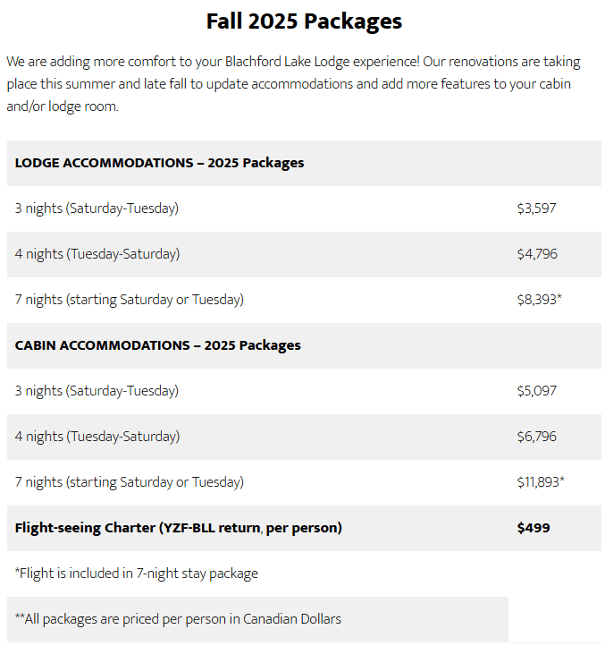Click the $5,097 cabin price

click(x=537, y=391)
